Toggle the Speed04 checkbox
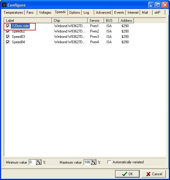Viewport: 170px width, 180px height. pyautogui.click(x=8, y=42)
